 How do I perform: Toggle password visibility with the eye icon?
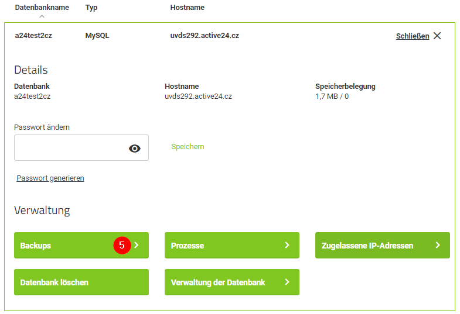[135, 149]
